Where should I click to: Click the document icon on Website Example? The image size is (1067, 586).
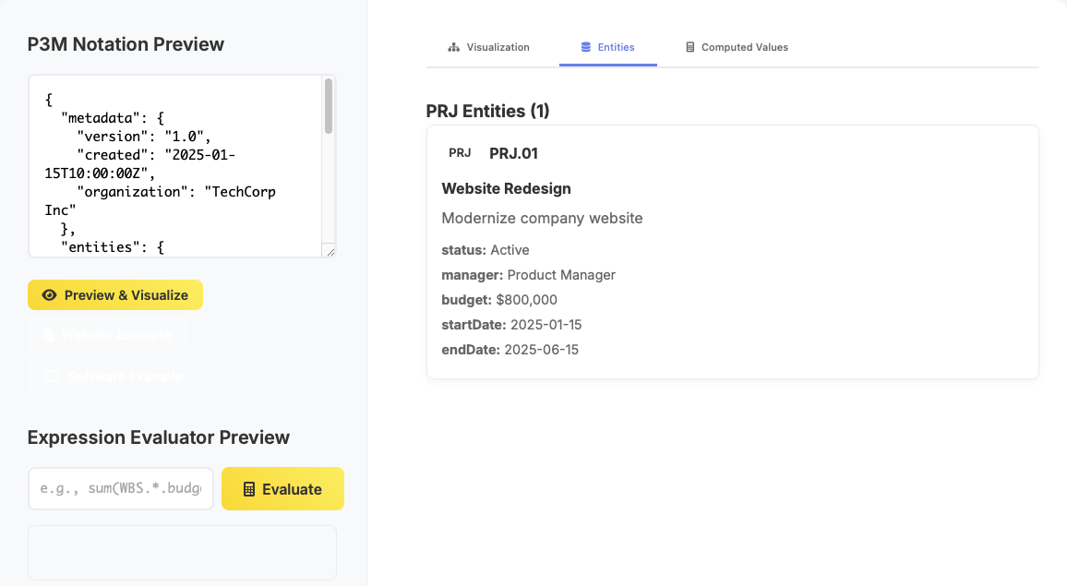point(49,335)
